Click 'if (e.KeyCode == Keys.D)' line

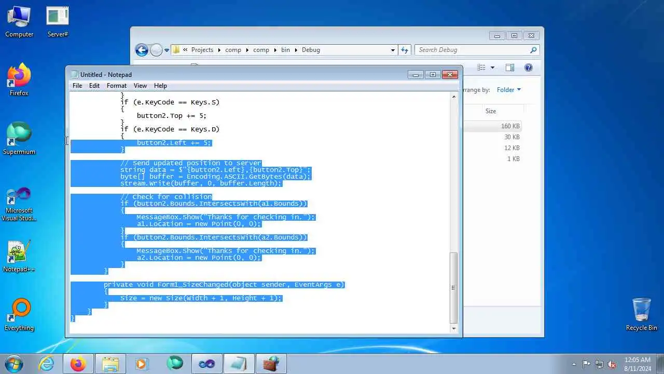pos(170,129)
